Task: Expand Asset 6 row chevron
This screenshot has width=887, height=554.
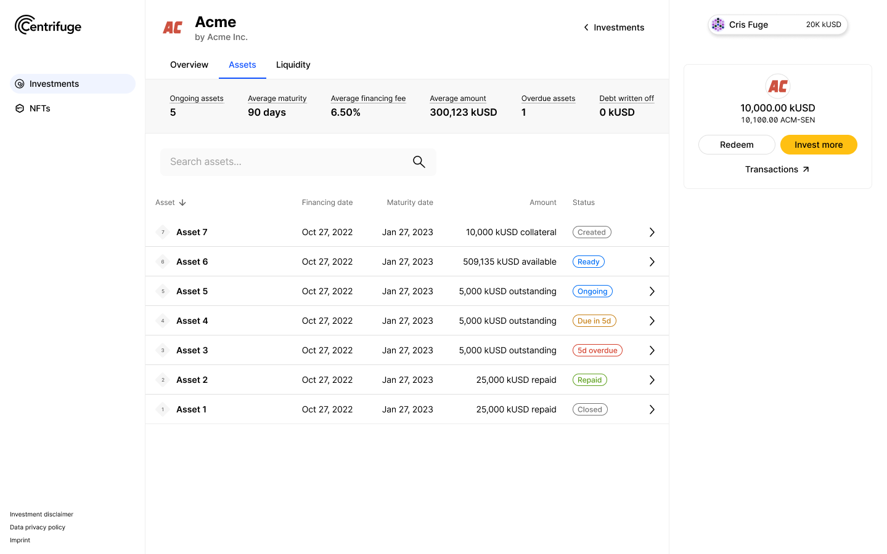Action: 652,262
